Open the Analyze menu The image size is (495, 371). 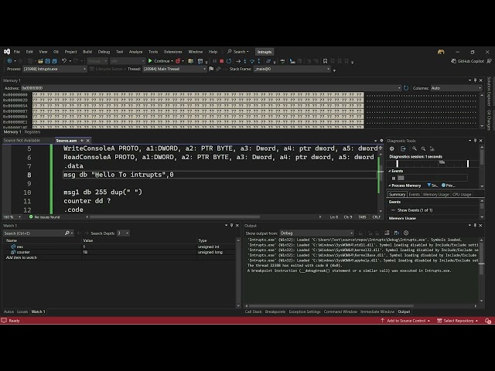click(x=136, y=52)
